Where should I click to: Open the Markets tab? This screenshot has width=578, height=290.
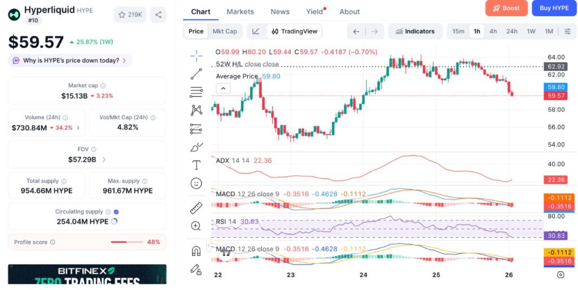240,12
